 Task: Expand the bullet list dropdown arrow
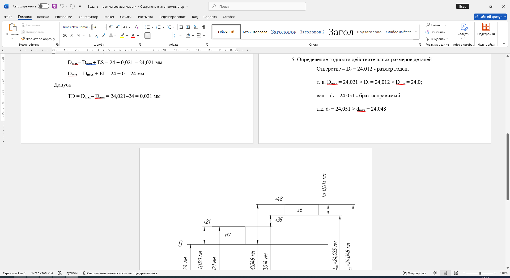click(152, 27)
